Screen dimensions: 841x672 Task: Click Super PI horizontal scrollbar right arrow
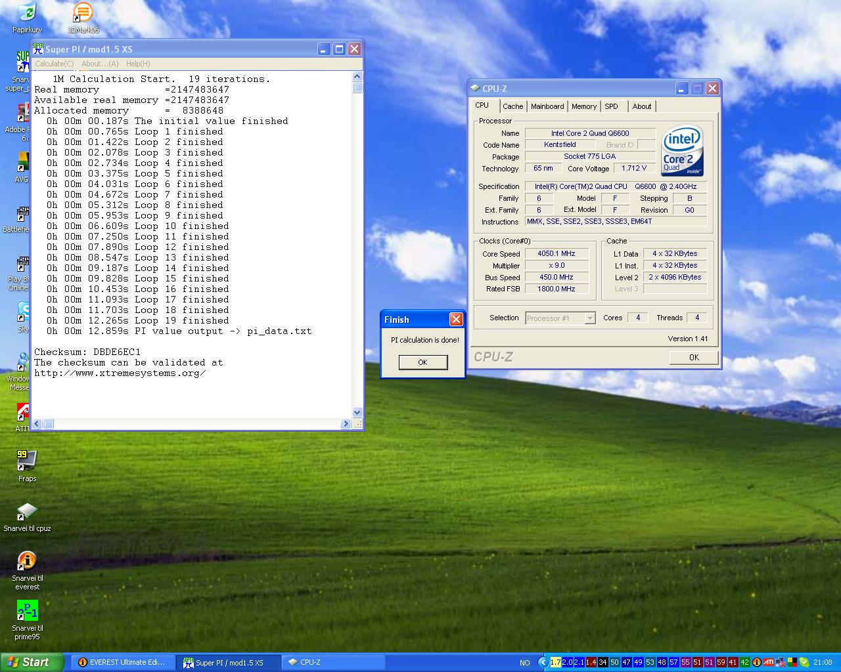pos(346,425)
